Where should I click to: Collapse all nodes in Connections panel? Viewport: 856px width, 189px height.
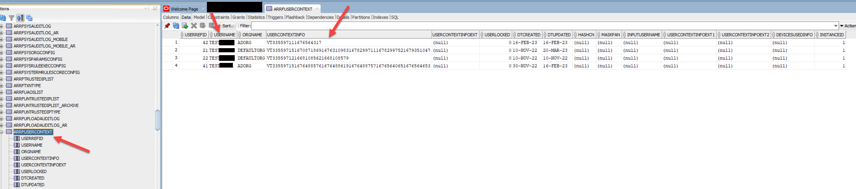tap(29, 18)
